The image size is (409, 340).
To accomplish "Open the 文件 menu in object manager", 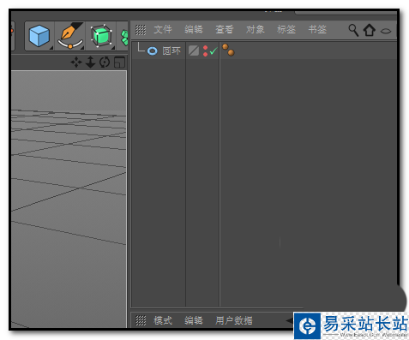I will (163, 29).
